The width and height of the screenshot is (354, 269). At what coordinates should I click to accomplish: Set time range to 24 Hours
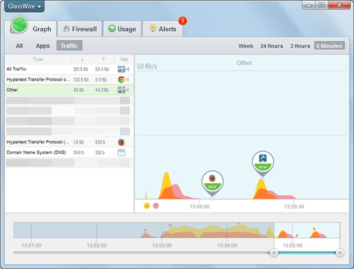pyautogui.click(x=272, y=46)
